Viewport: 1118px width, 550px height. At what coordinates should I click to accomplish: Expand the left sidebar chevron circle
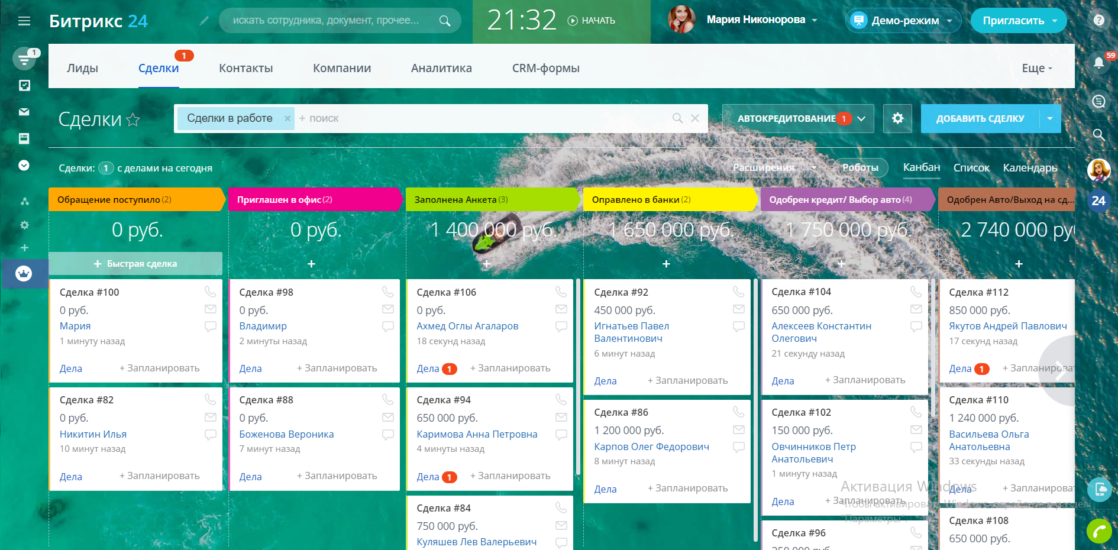tap(24, 165)
